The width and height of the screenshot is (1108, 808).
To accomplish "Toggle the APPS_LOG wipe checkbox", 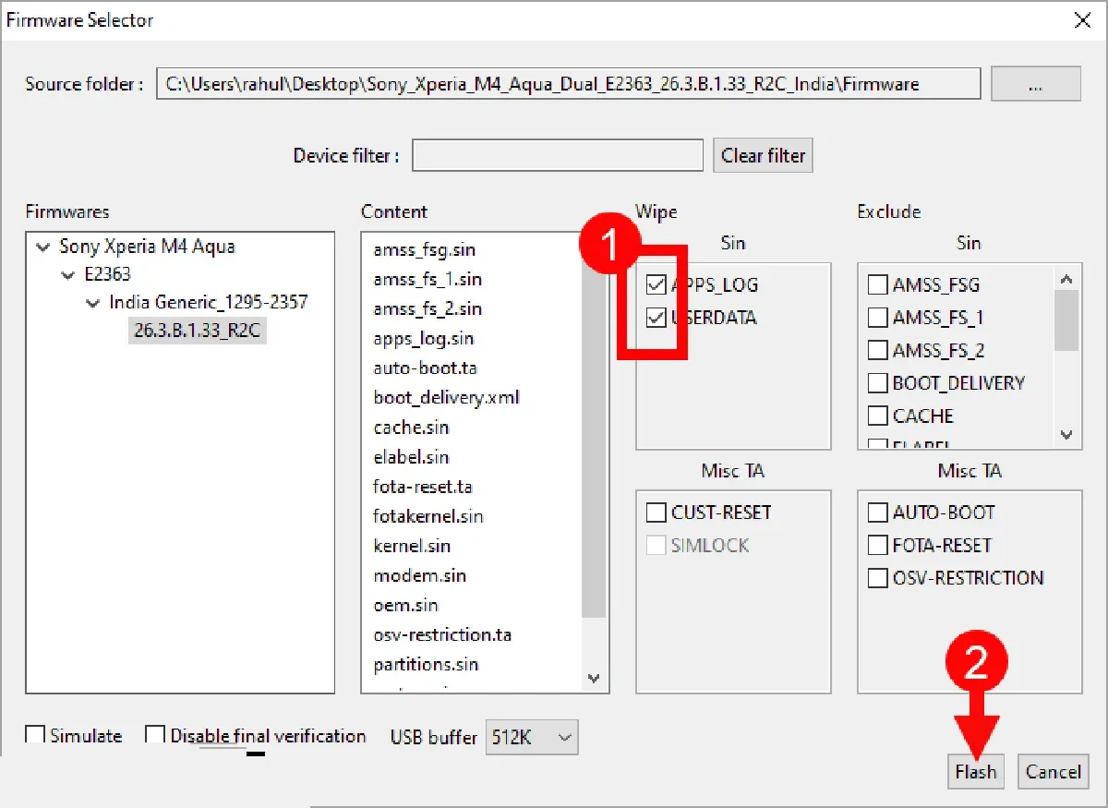I will point(656,284).
